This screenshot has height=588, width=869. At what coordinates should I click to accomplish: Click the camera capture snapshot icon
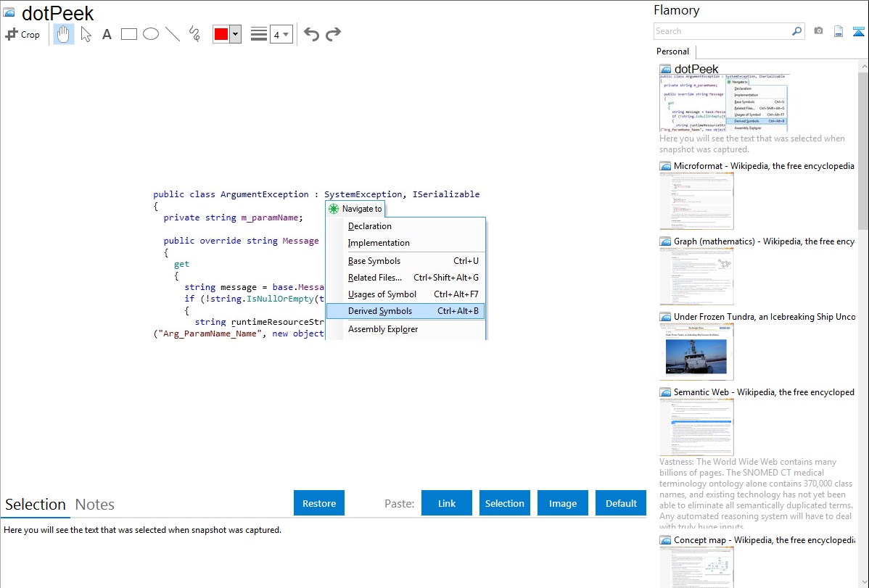click(818, 31)
